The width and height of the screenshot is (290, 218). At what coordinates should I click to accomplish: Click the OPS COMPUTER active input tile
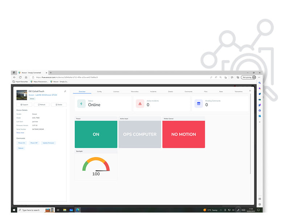point(140,134)
